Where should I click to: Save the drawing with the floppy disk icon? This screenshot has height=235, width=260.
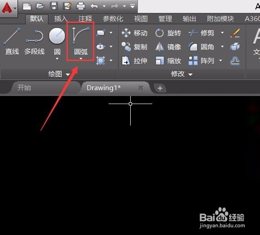(54, 6)
